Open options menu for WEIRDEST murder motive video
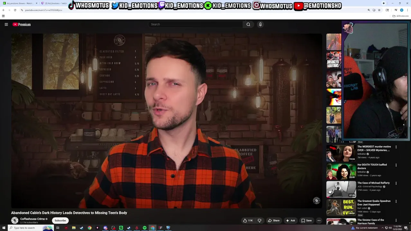The height and width of the screenshot is (231, 411). (396, 147)
